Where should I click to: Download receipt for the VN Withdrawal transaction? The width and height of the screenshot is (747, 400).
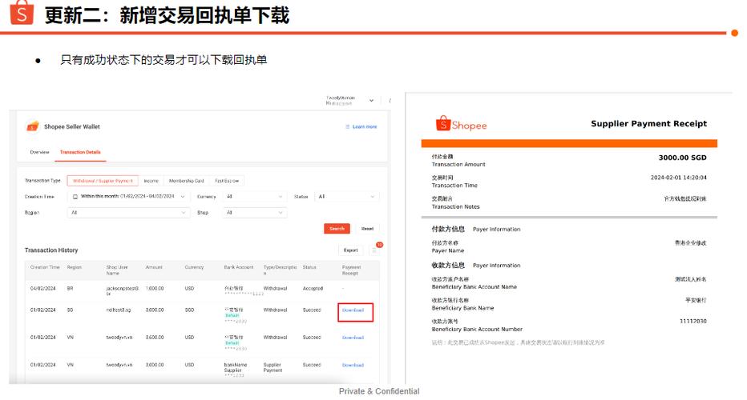click(x=353, y=338)
